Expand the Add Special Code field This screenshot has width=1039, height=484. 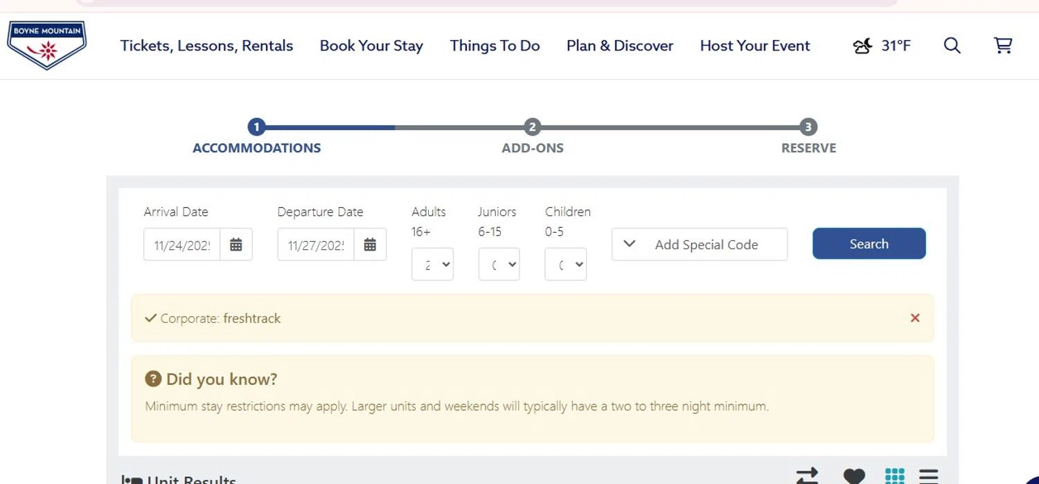click(700, 244)
